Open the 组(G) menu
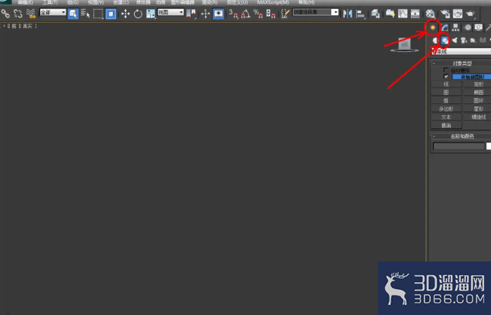The width and height of the screenshot is (491, 315). coord(72,2)
